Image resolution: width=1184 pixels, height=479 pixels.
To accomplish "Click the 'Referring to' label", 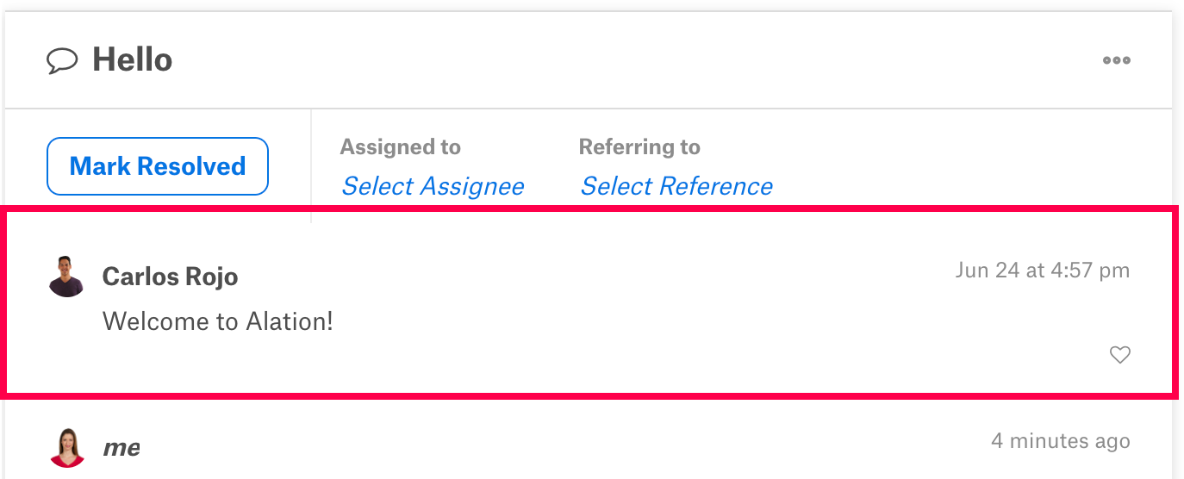I will tap(639, 147).
